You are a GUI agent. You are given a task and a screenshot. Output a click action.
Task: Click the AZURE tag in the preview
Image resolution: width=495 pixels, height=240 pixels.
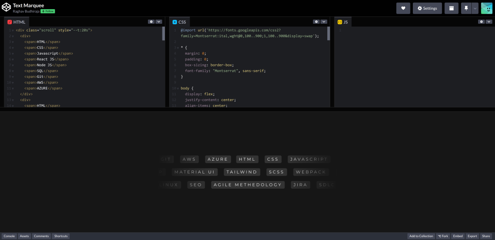(218, 159)
